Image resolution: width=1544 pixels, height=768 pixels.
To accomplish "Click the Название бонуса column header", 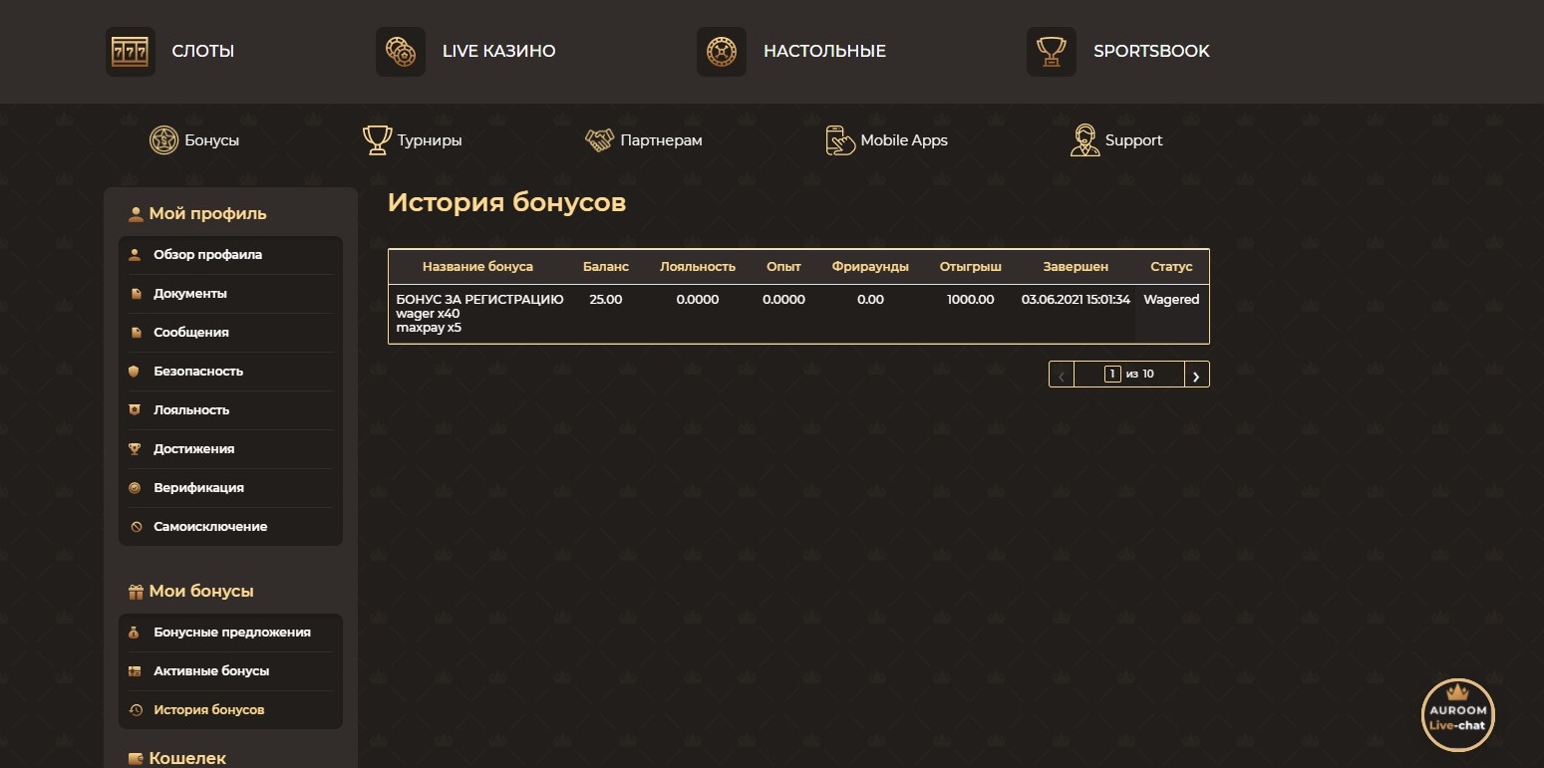I will click(477, 267).
